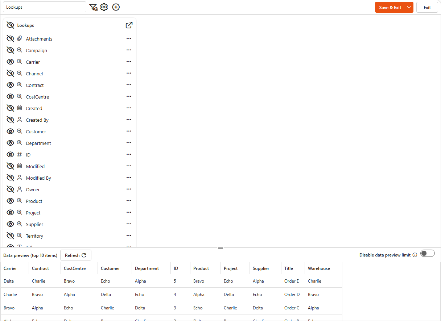Click the Exit button
Image resolution: width=441 pixels, height=321 pixels.
427,7
